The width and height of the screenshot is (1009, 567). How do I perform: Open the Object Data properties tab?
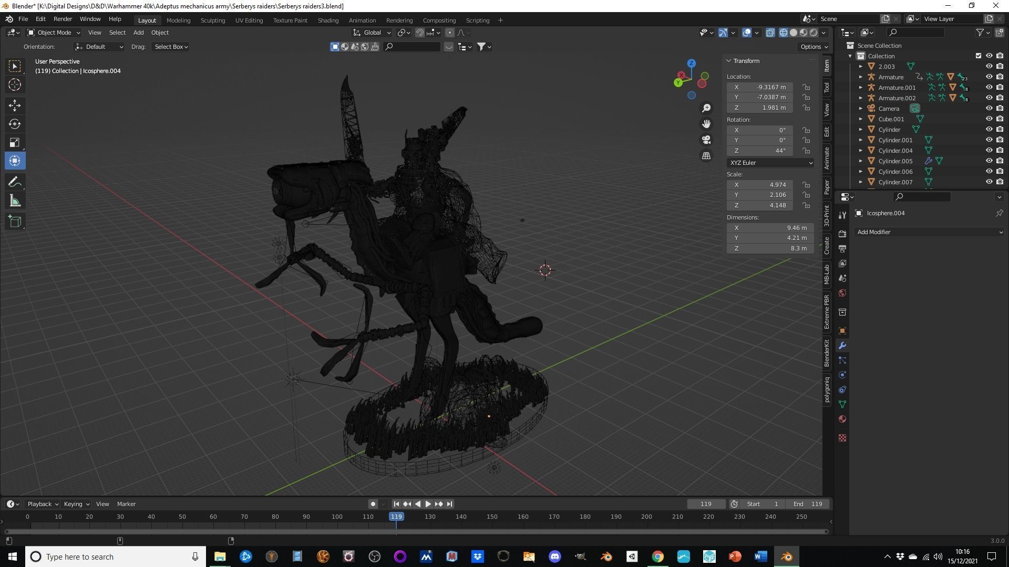pyautogui.click(x=842, y=404)
